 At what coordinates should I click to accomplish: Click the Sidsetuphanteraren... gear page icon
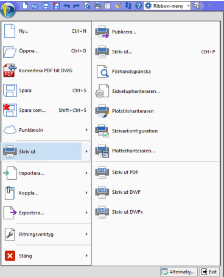tap(102, 91)
